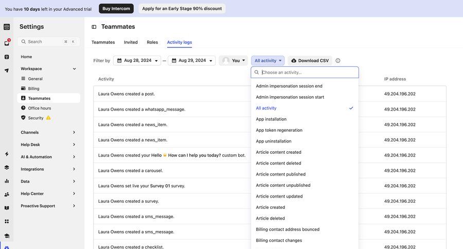The image size is (463, 249).
Task: Open Security settings
Action: 48,118
